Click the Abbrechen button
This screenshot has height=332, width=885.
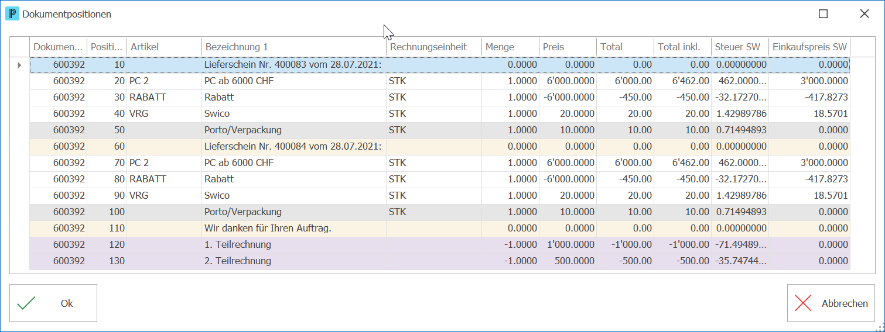[831, 303]
